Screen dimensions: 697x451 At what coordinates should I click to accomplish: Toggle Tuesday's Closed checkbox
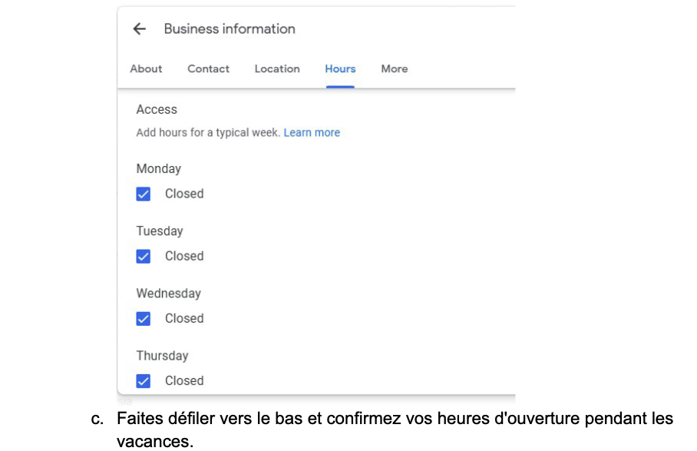(x=144, y=256)
